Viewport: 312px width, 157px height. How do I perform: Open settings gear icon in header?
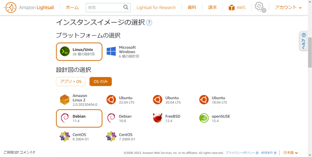260,7
